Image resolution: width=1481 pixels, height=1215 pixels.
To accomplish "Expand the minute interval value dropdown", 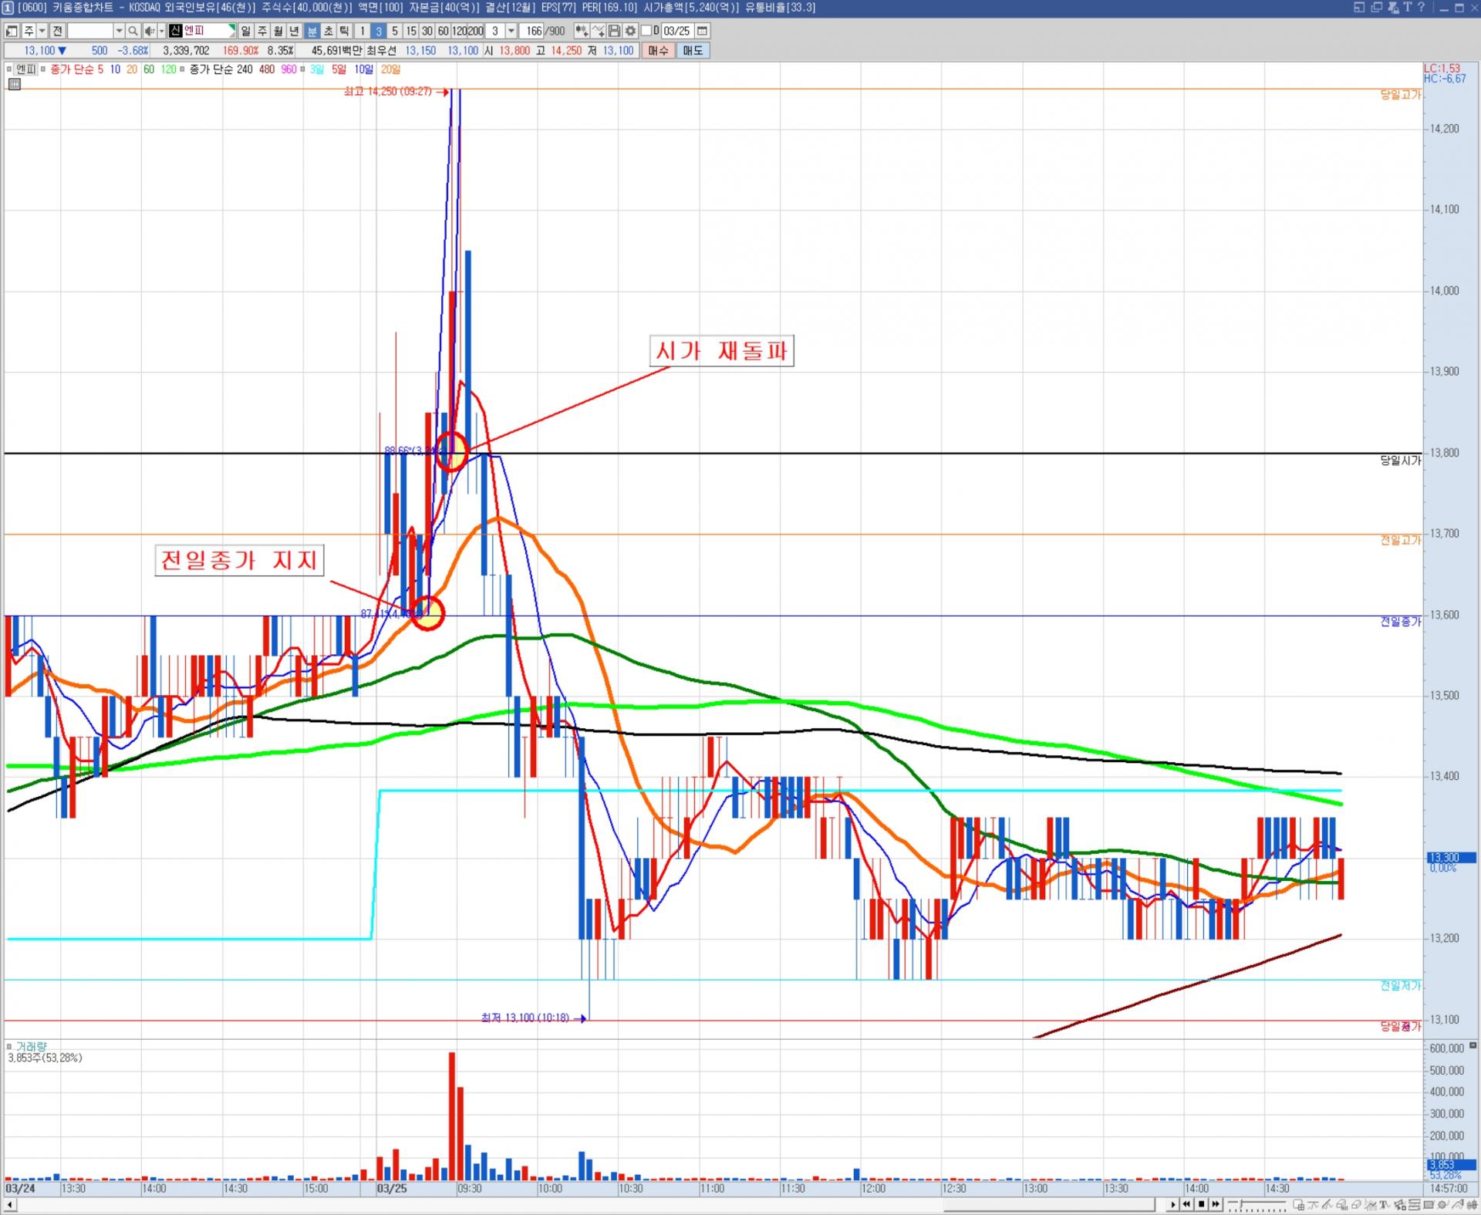I will click(511, 31).
